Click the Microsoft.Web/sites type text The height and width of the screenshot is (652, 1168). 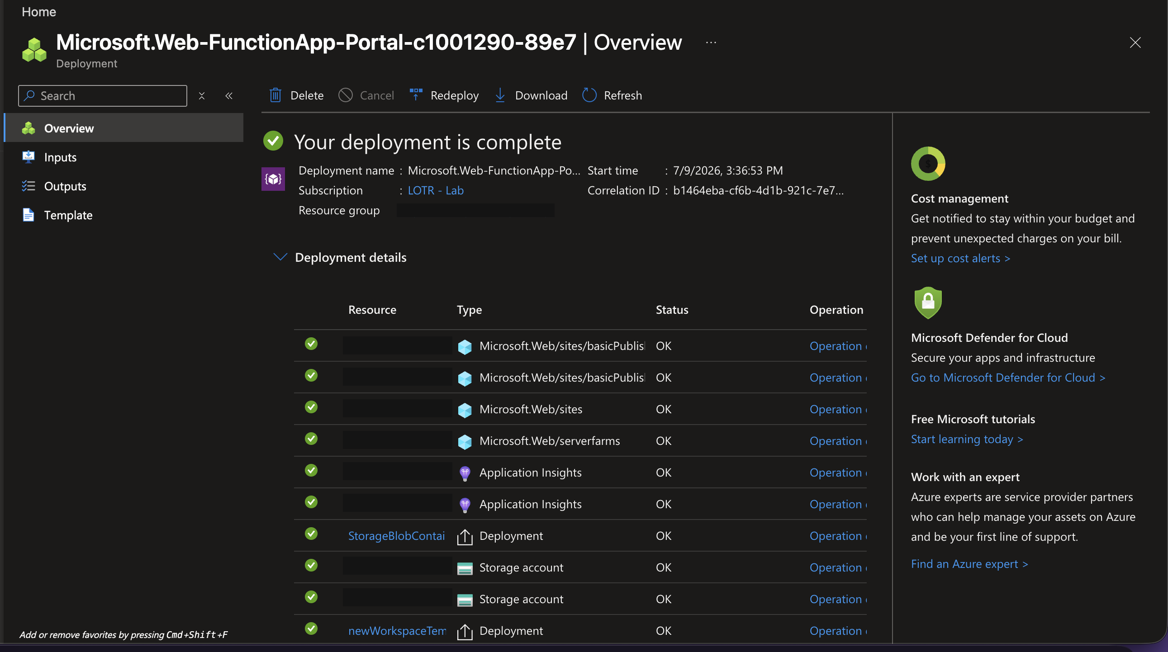coord(531,409)
